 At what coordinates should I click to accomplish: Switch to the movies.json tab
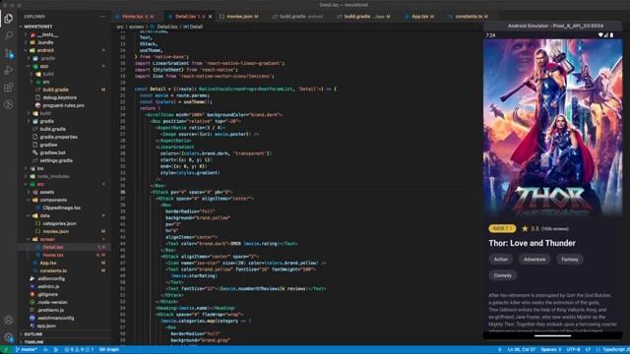pyautogui.click(x=238, y=17)
